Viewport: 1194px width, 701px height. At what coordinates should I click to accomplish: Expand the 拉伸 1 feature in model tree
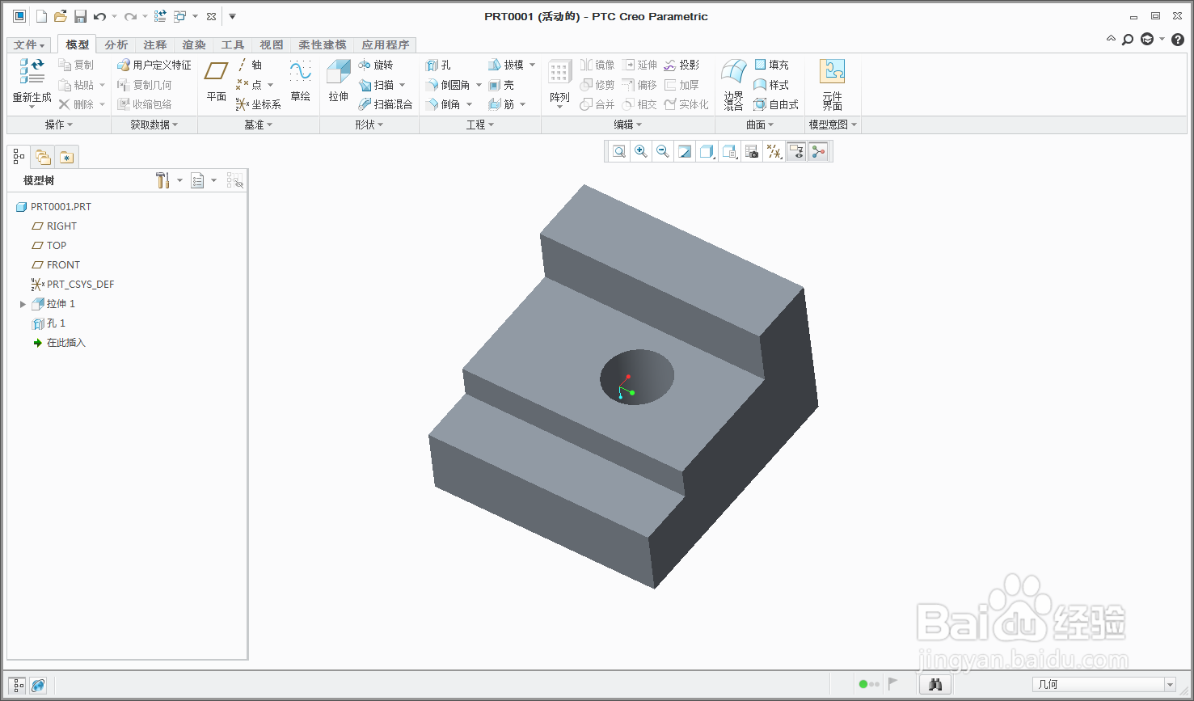23,304
